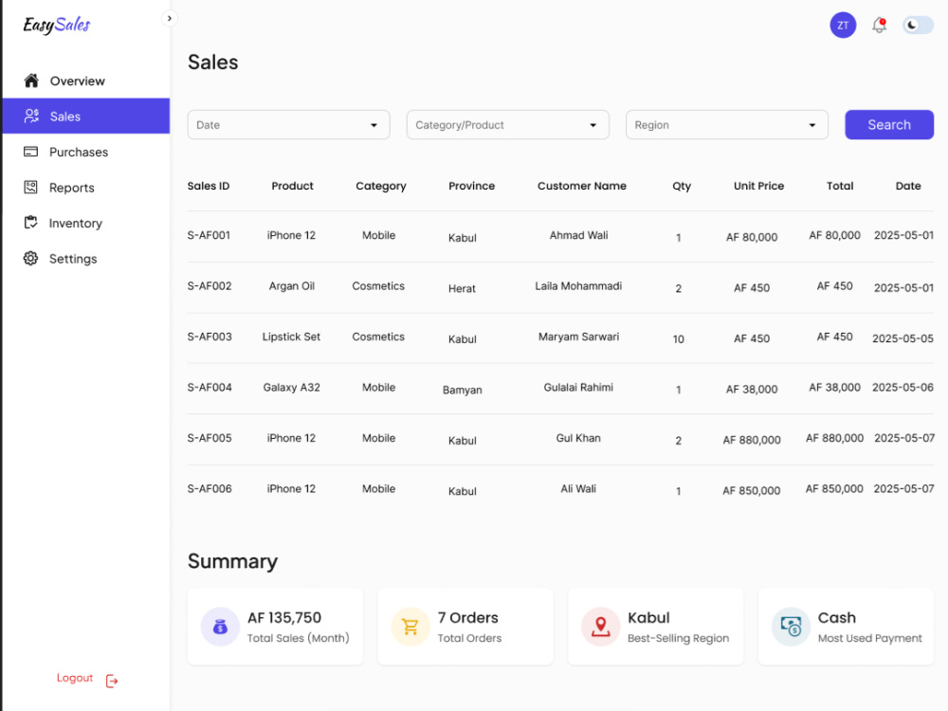
Task: Click the S-AF004 sales ID
Action: click(x=210, y=388)
